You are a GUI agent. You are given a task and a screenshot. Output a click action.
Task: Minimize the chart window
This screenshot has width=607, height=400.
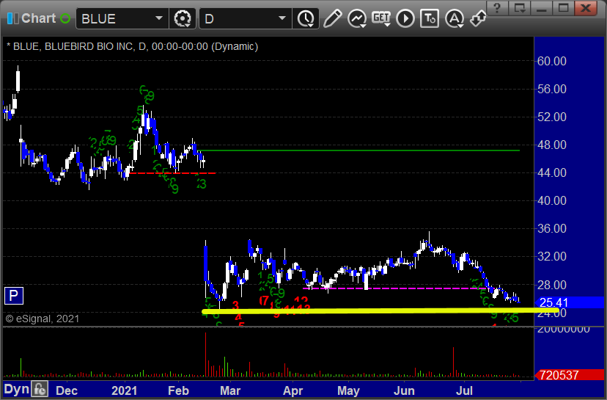click(542, 8)
